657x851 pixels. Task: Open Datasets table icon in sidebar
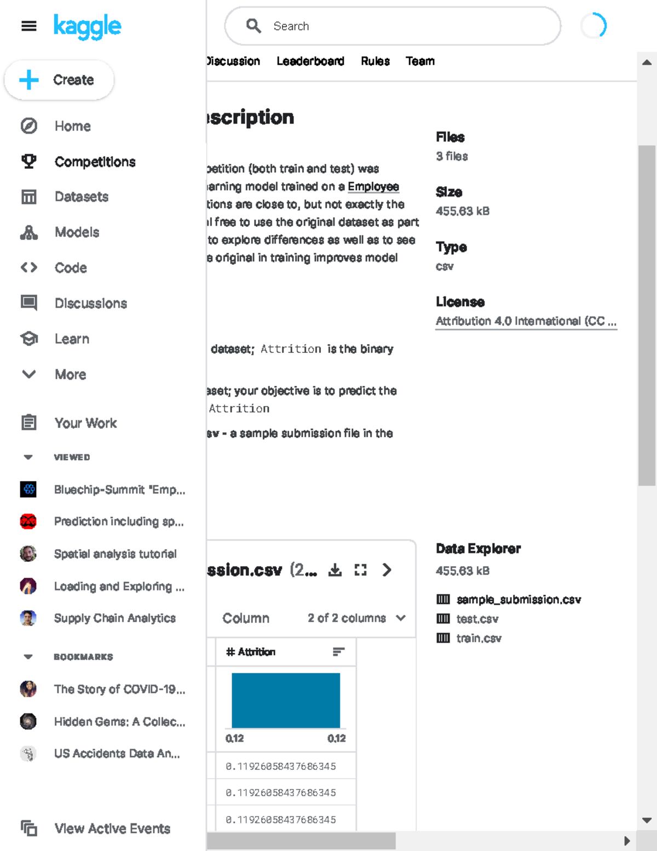click(x=29, y=197)
